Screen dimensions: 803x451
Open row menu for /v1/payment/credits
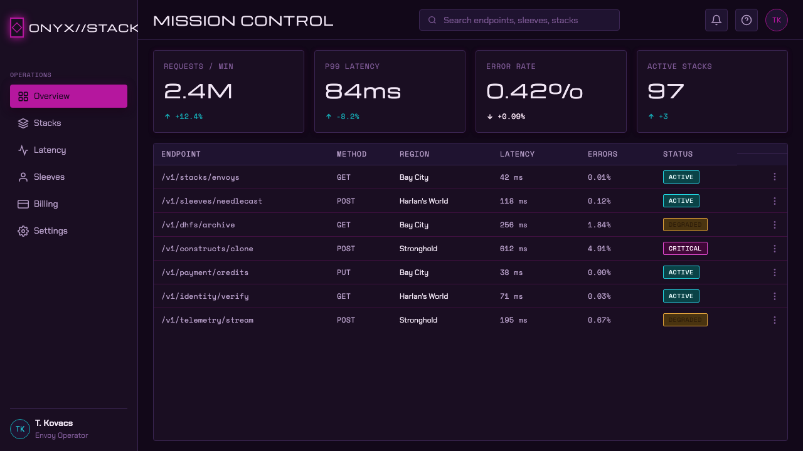point(775,272)
